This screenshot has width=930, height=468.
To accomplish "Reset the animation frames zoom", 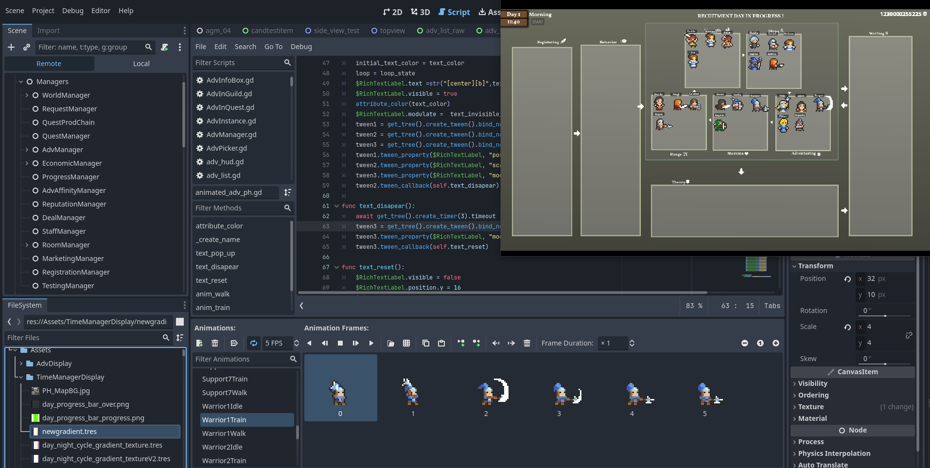I will (760, 343).
